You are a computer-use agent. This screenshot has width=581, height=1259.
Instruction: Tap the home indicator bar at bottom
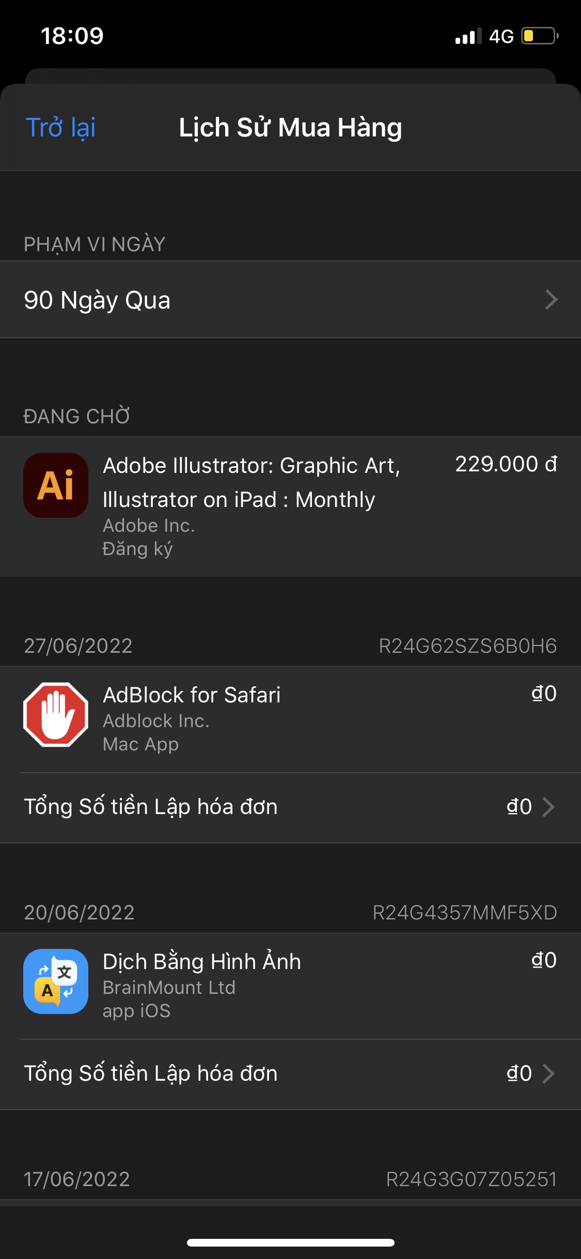(x=290, y=1242)
